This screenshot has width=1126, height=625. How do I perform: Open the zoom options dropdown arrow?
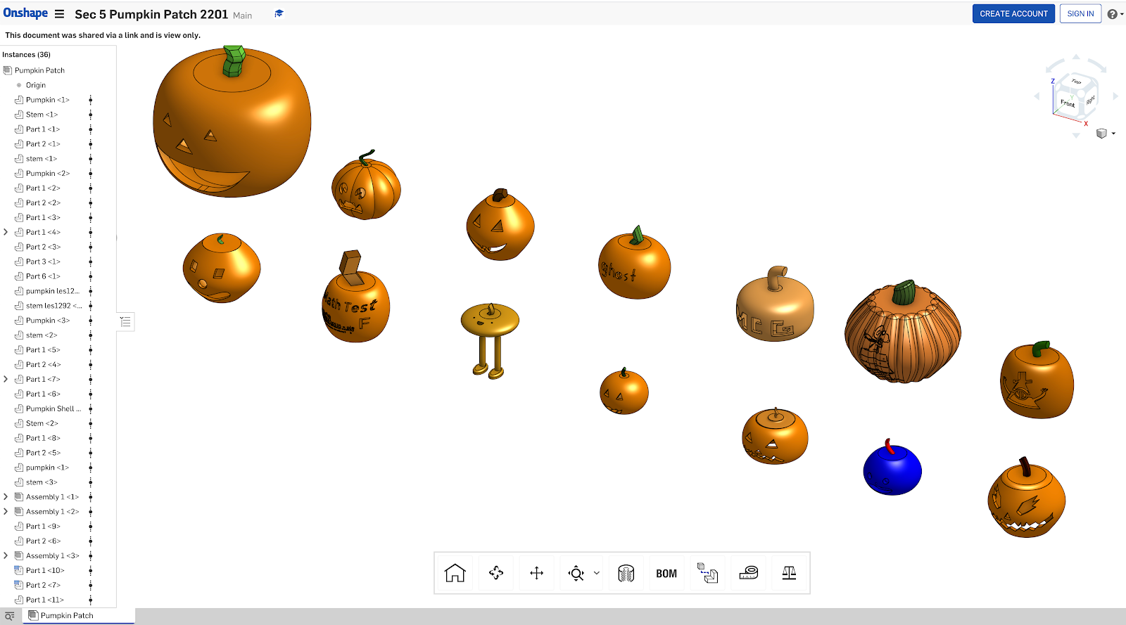597,574
